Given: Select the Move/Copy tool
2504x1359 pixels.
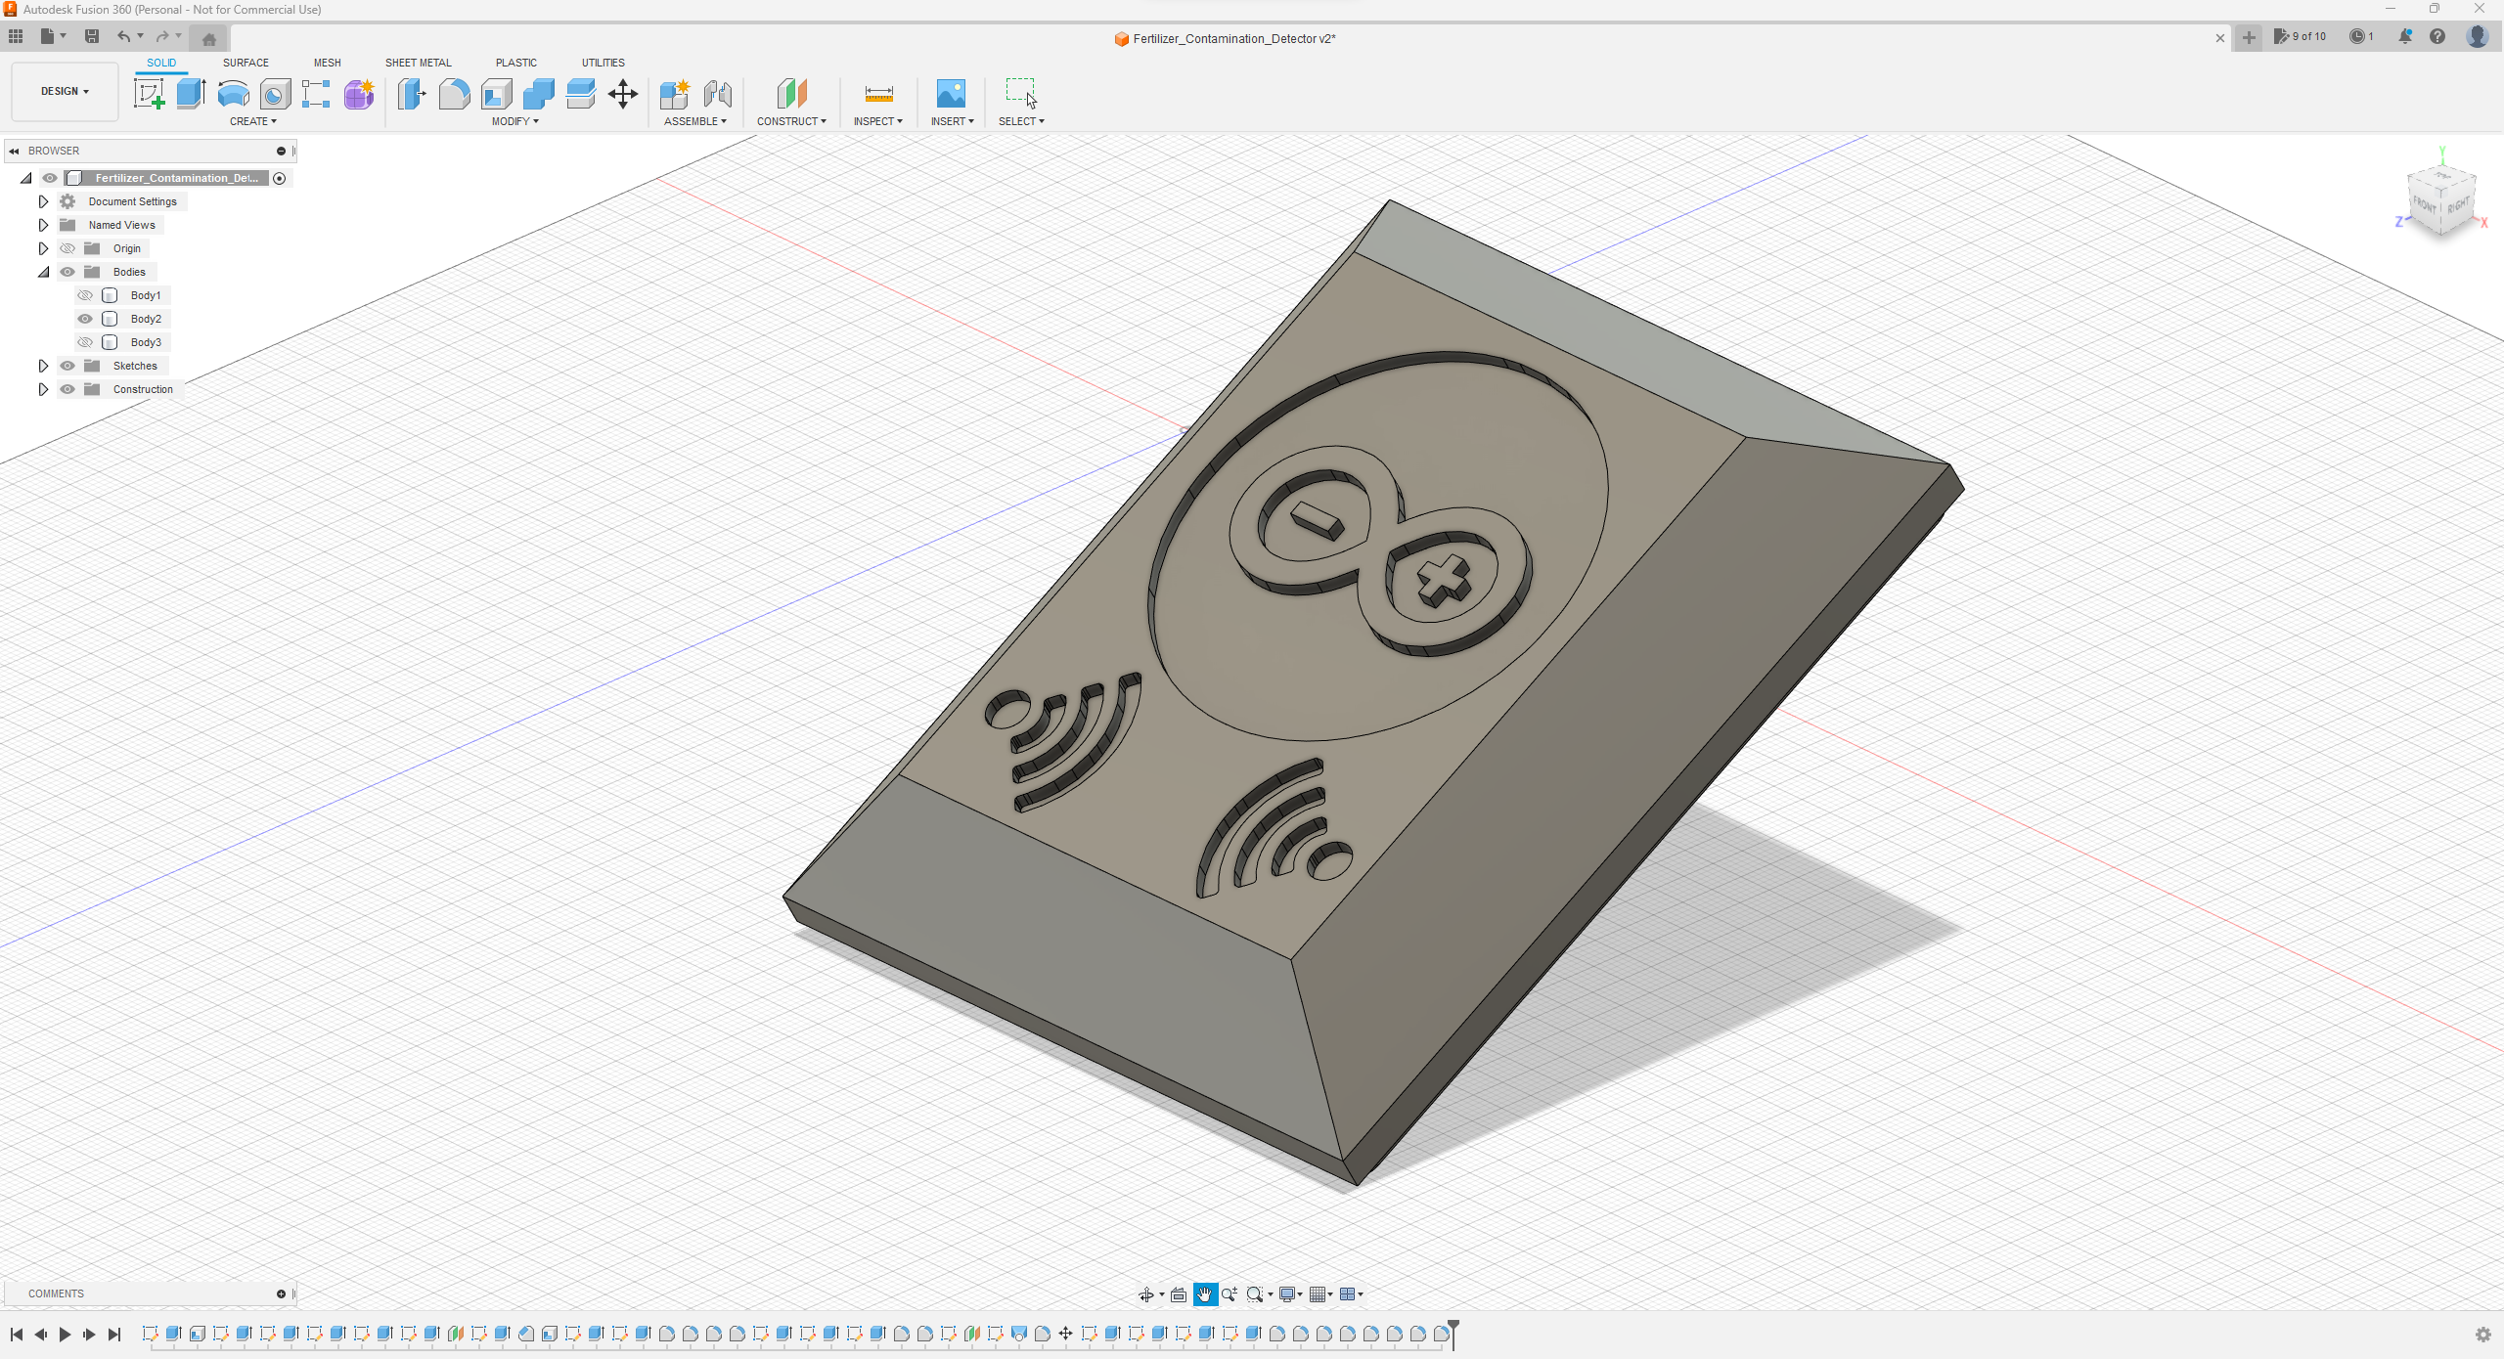Looking at the screenshot, I should [x=622, y=94].
